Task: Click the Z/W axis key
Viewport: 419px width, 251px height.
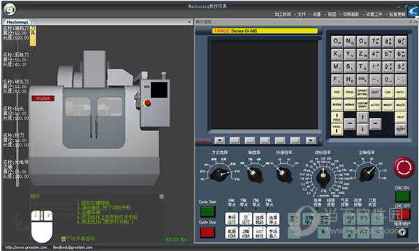Action: pos(362,54)
